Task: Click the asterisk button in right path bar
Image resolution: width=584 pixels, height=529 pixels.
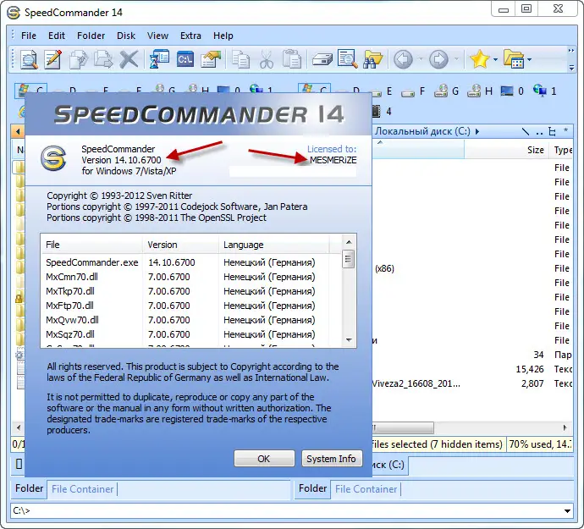Action: pos(565,130)
